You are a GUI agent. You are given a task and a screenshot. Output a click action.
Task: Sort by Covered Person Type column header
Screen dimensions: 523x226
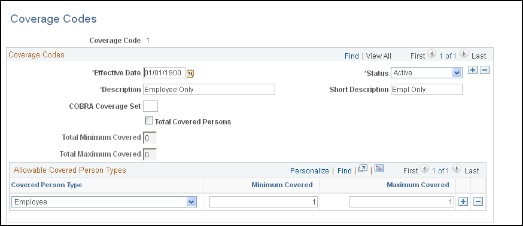click(46, 185)
